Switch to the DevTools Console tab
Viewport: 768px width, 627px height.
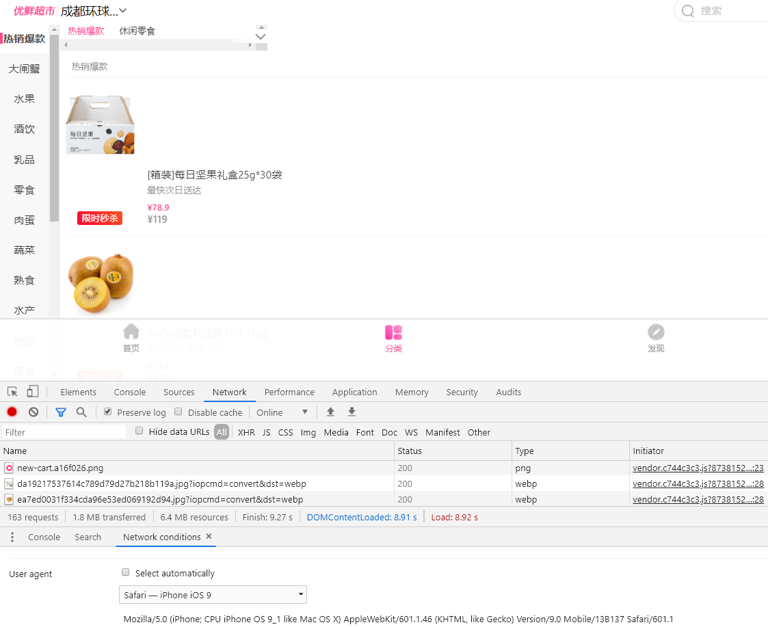tap(130, 392)
